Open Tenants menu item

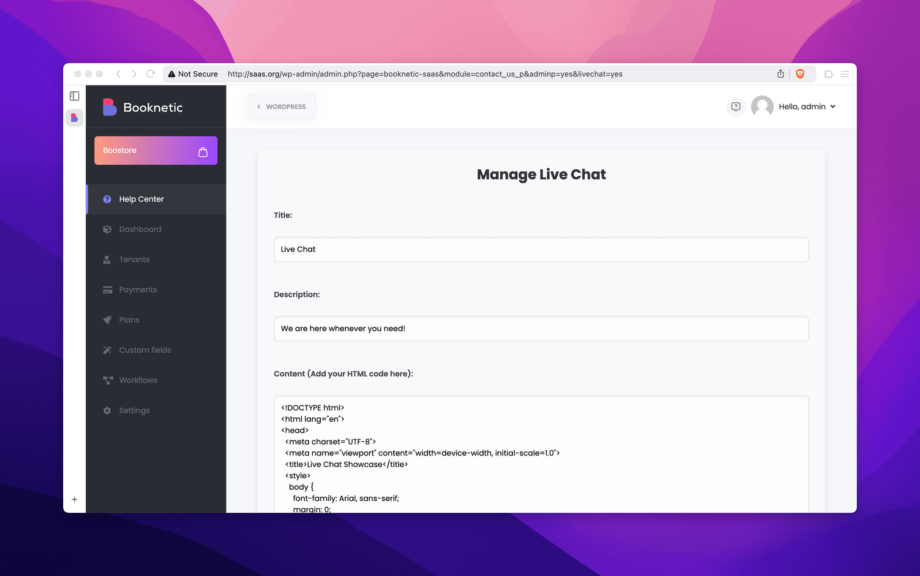point(156,260)
